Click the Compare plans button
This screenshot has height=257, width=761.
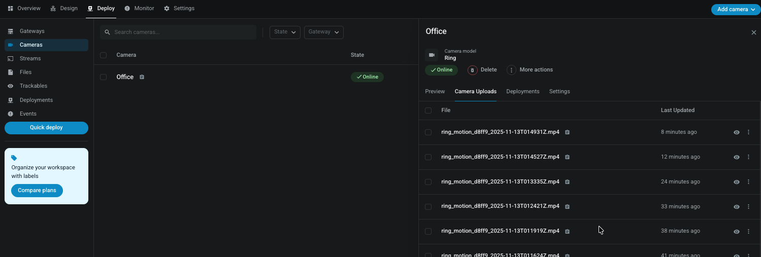[x=37, y=191]
